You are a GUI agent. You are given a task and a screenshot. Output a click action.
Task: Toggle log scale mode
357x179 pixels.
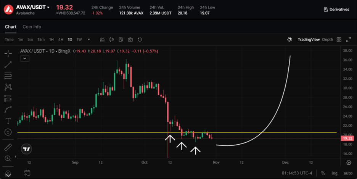(x=334, y=173)
